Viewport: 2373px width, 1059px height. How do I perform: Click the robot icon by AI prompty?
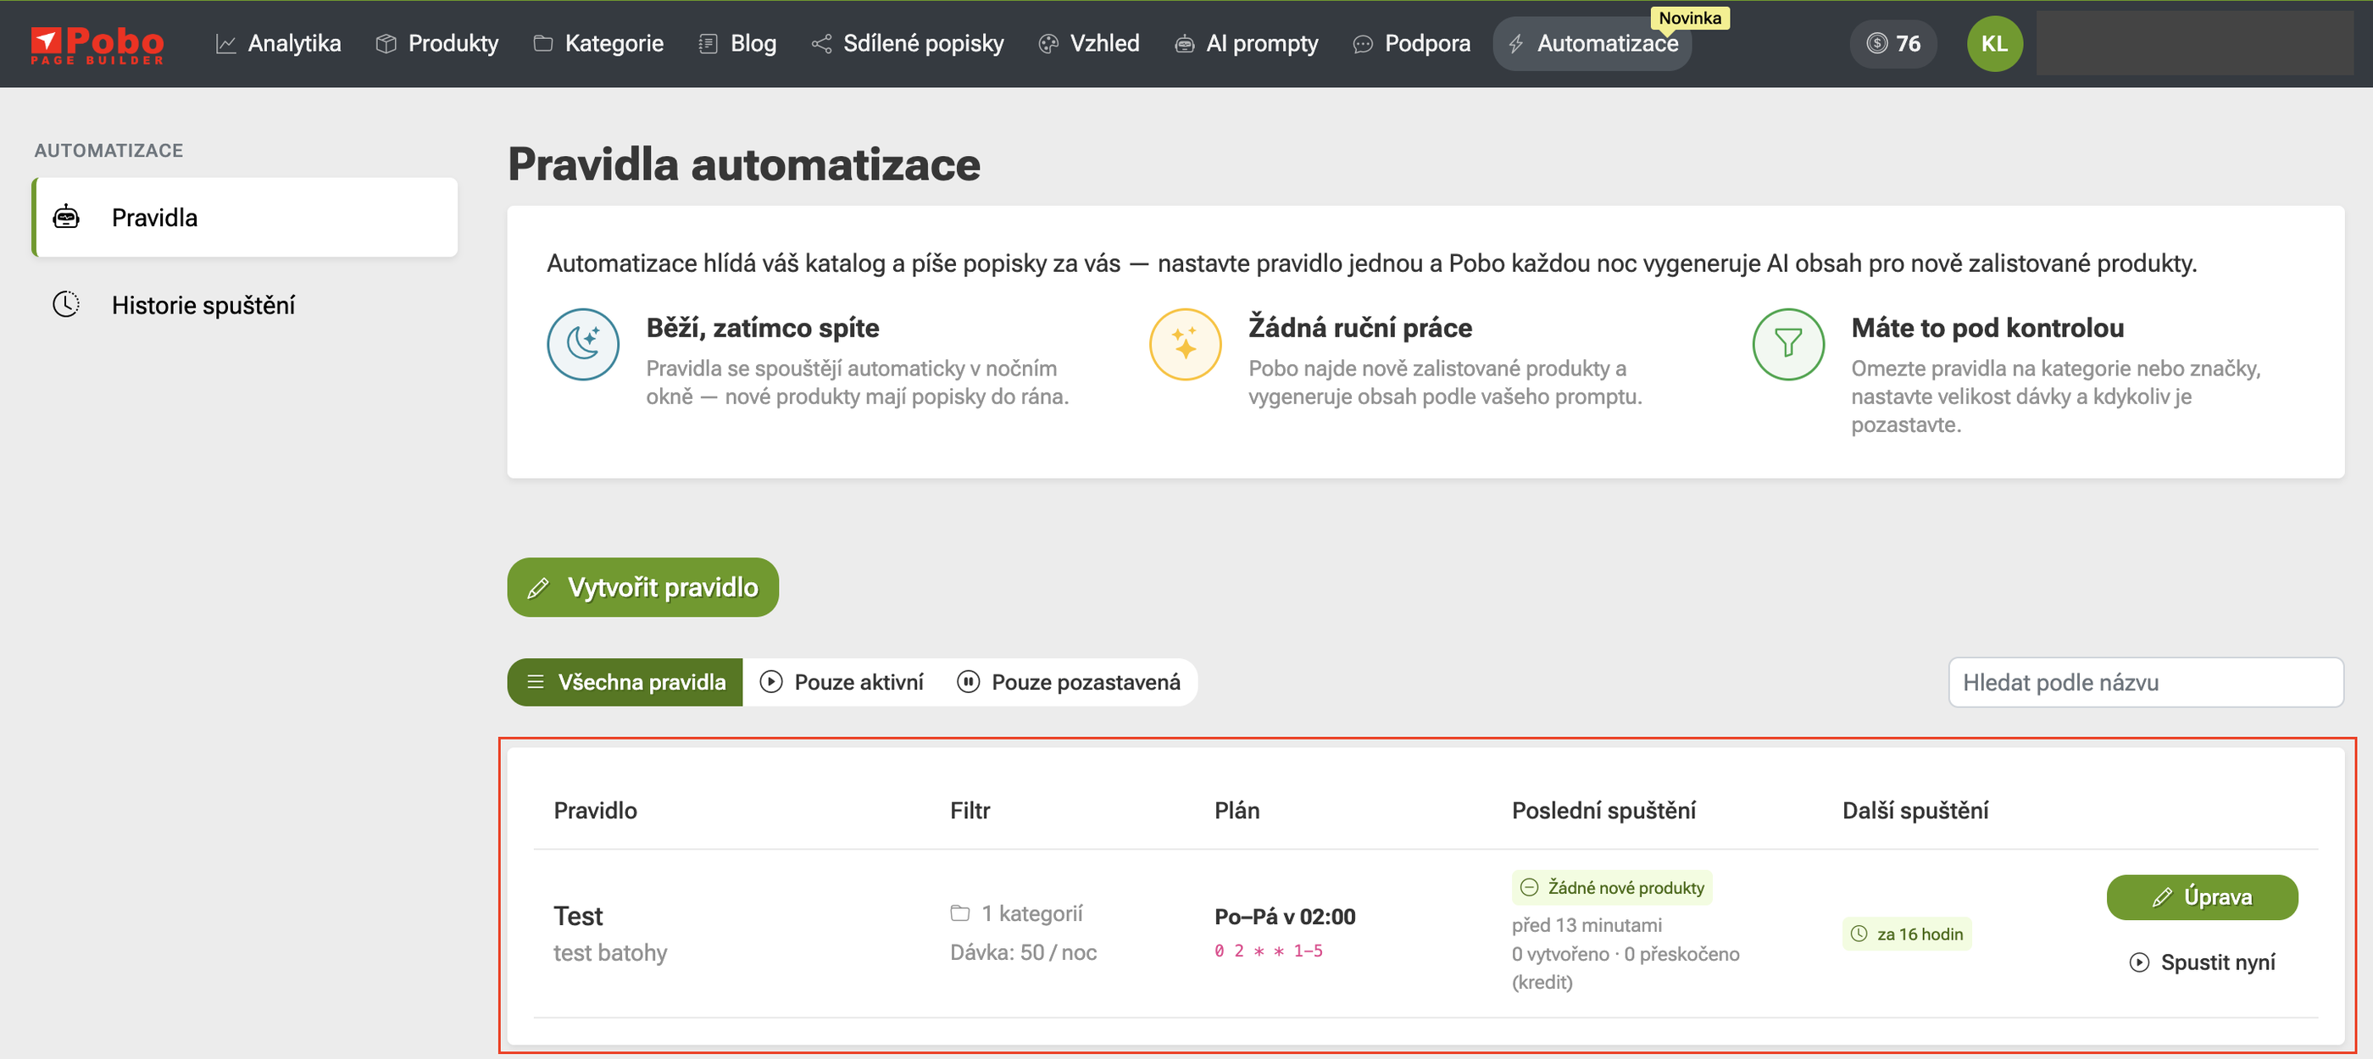(x=1184, y=43)
